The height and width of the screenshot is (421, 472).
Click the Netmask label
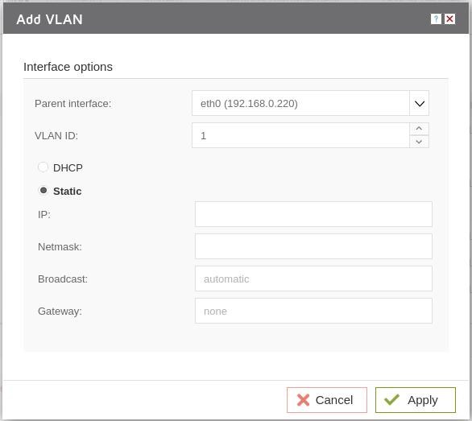pos(60,247)
